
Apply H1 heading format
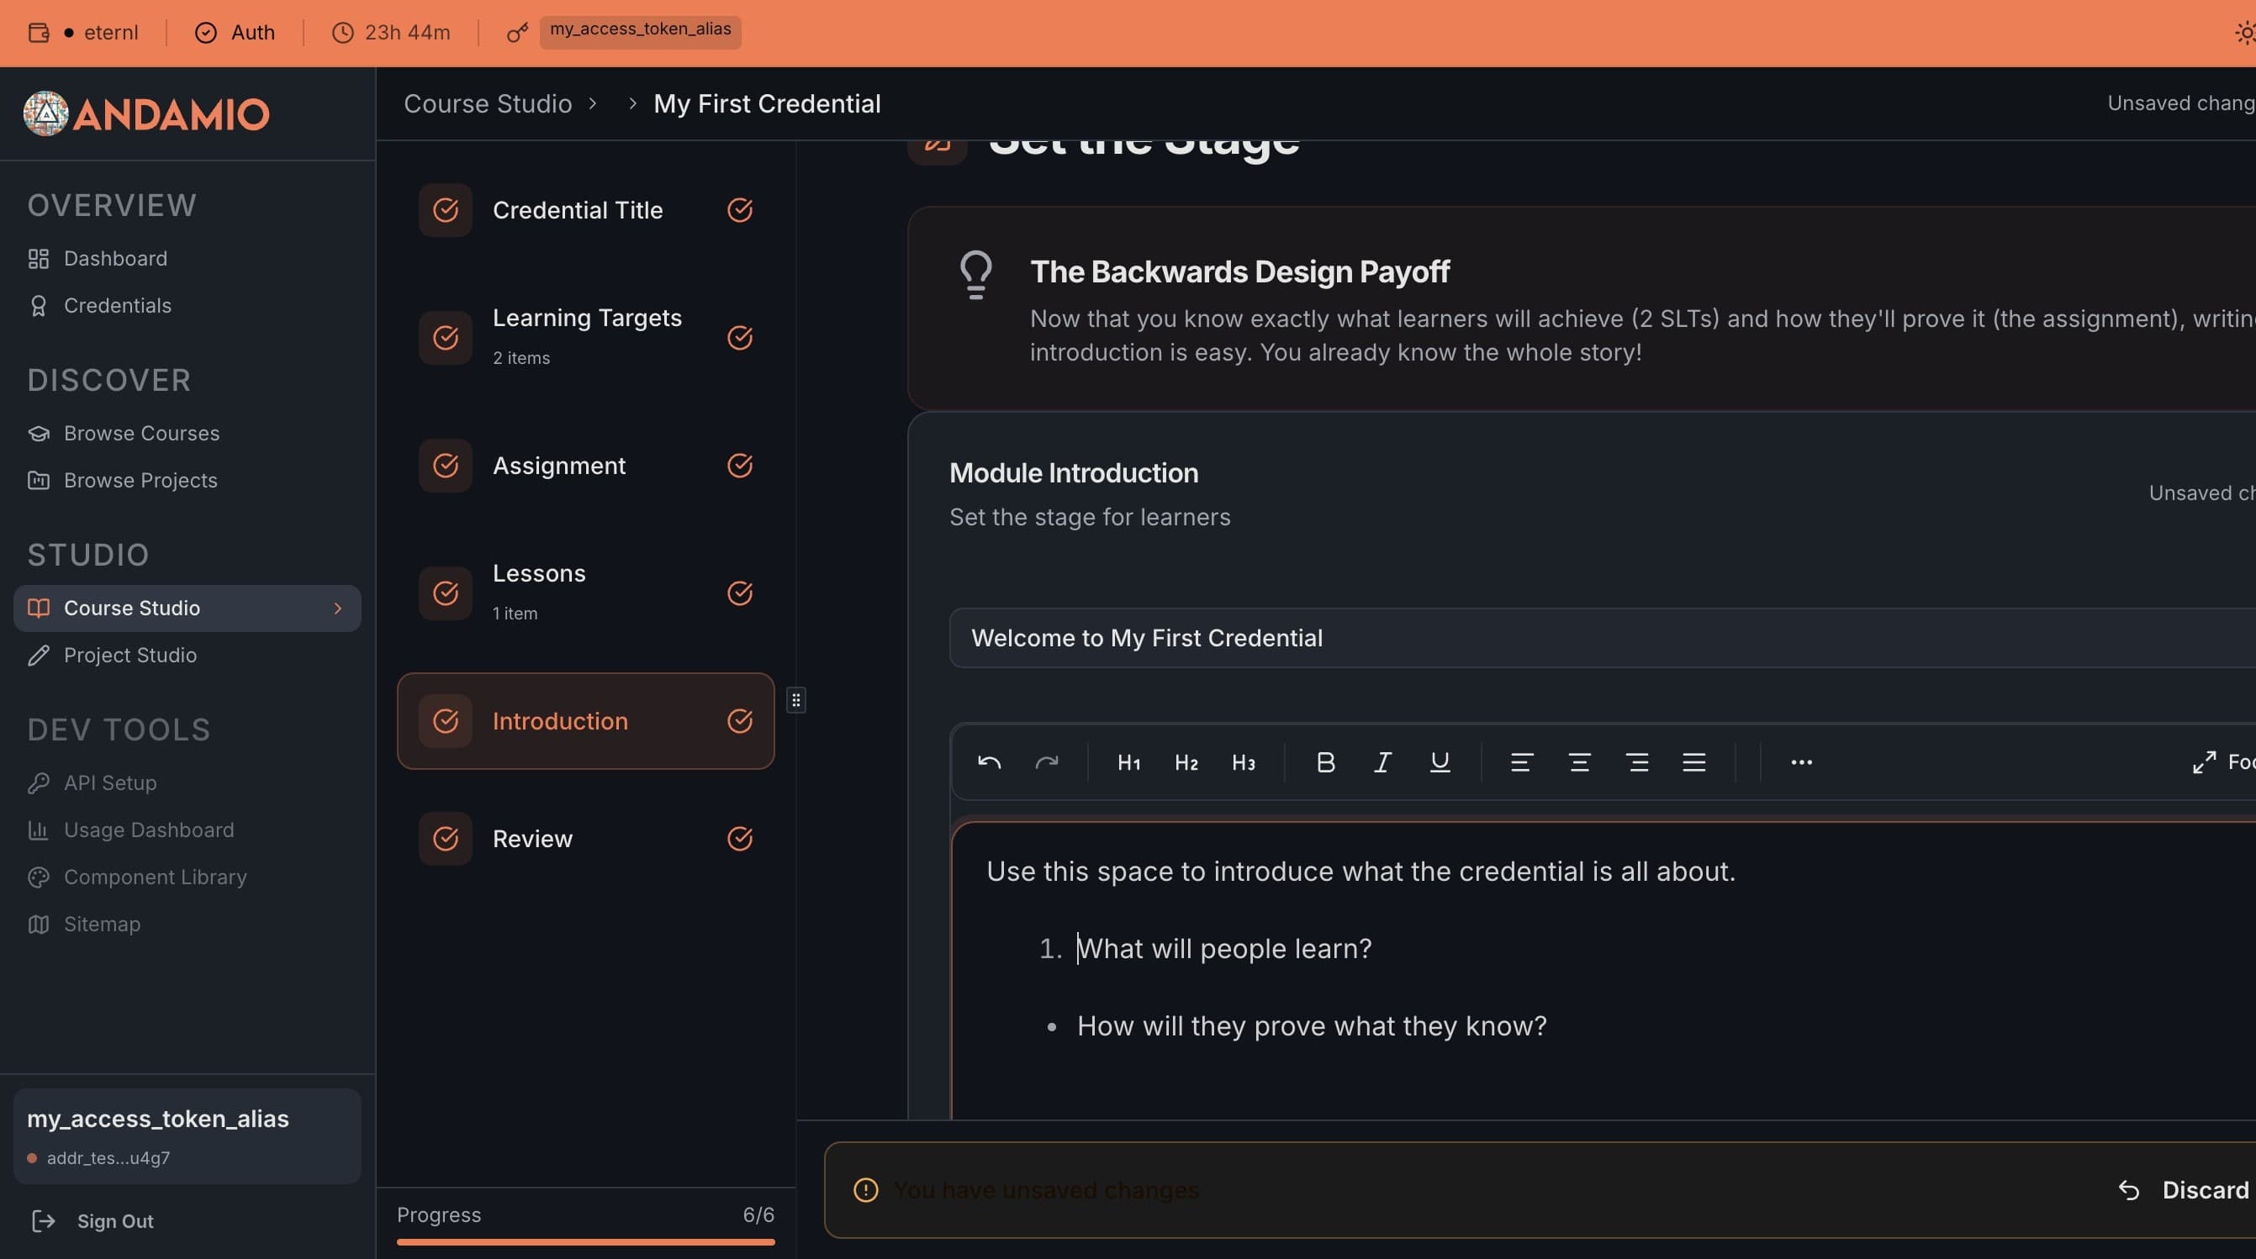pyautogui.click(x=1129, y=761)
